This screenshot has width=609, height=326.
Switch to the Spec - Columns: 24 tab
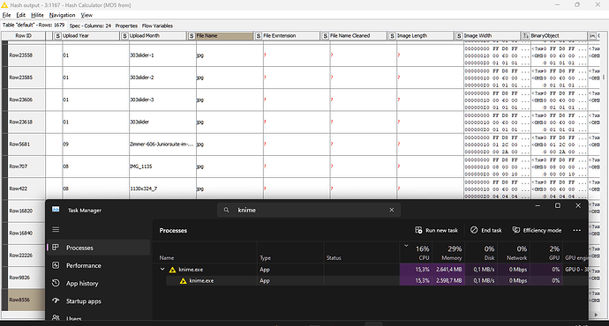point(90,26)
